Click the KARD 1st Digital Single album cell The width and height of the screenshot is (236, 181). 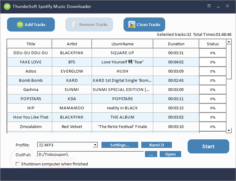click(x=122, y=80)
